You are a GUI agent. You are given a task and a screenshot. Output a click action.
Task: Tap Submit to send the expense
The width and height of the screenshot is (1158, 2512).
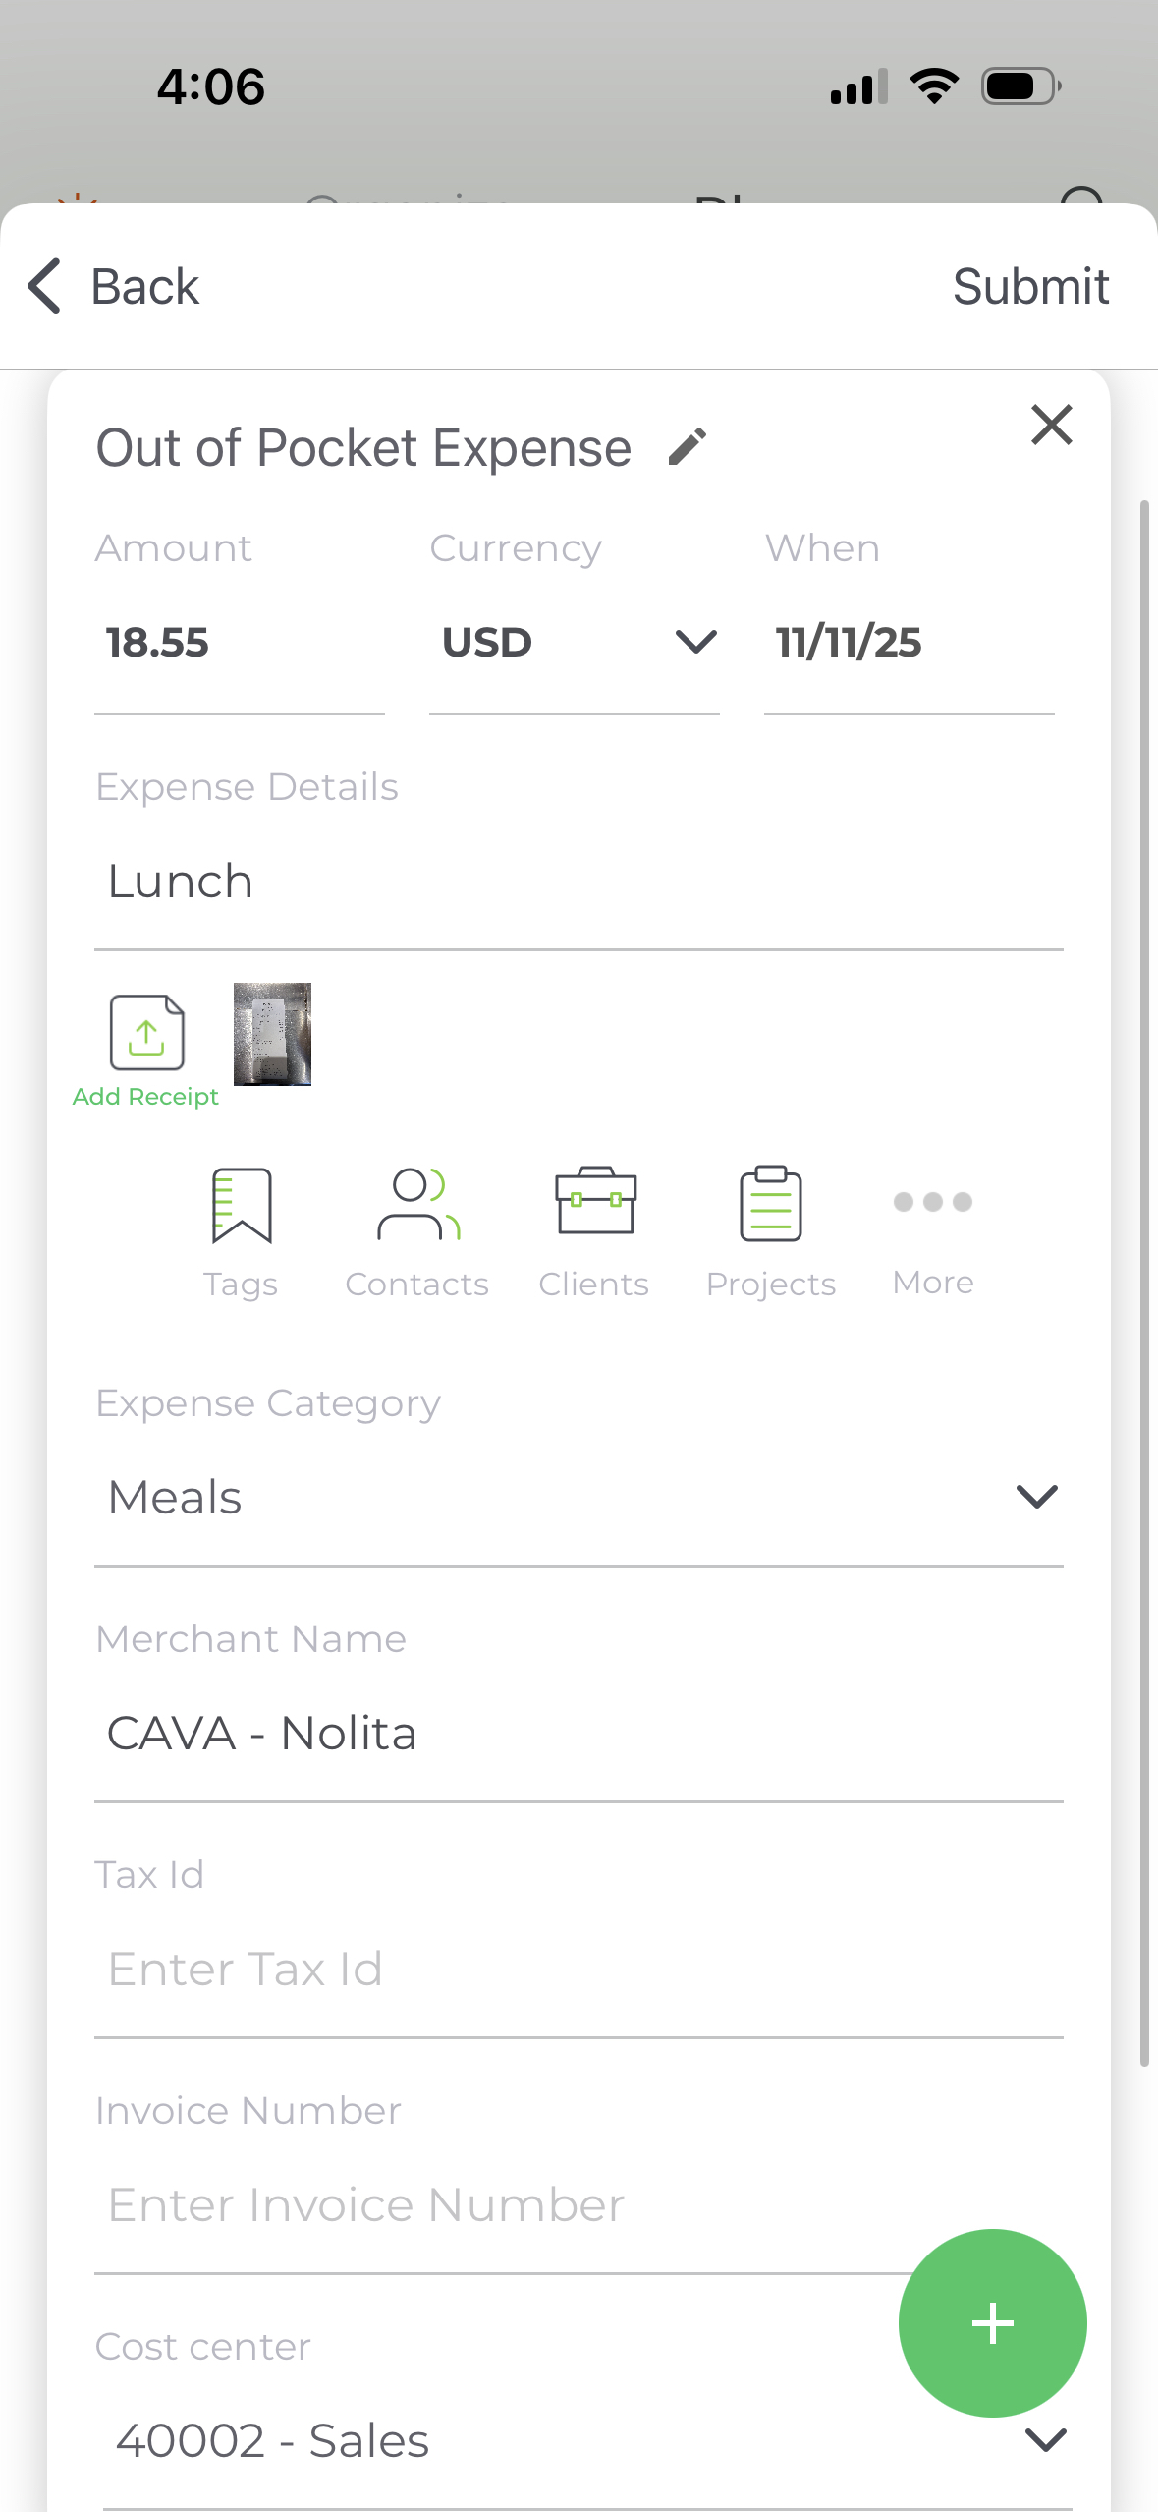tap(1030, 287)
